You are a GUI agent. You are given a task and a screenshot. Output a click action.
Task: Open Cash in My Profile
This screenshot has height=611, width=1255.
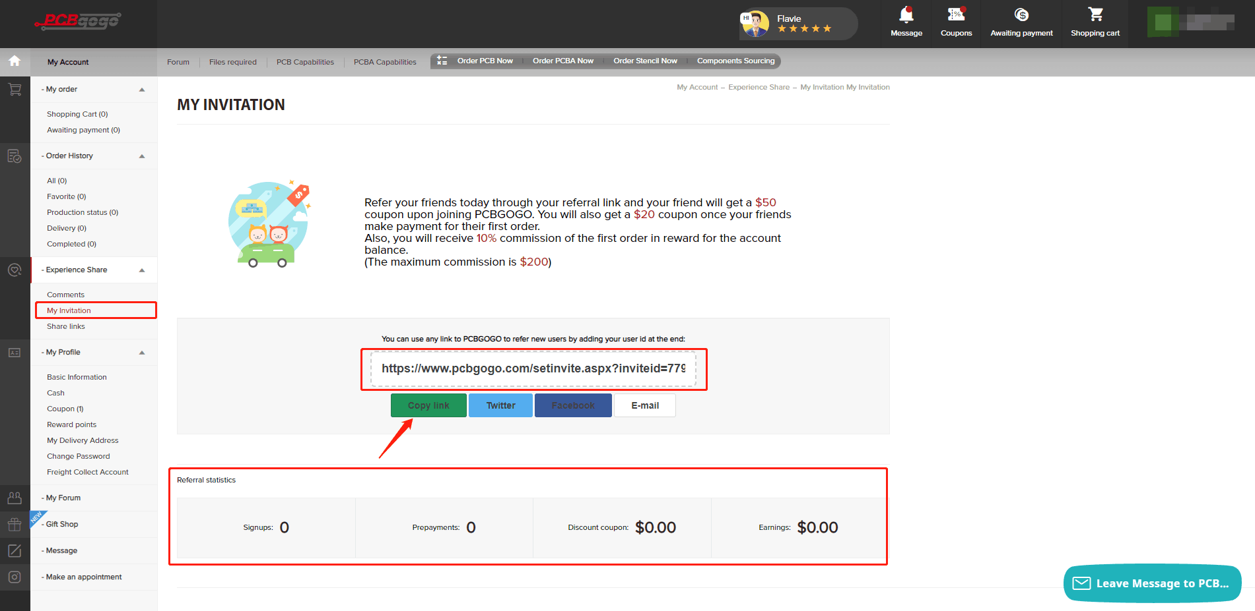coord(55,393)
